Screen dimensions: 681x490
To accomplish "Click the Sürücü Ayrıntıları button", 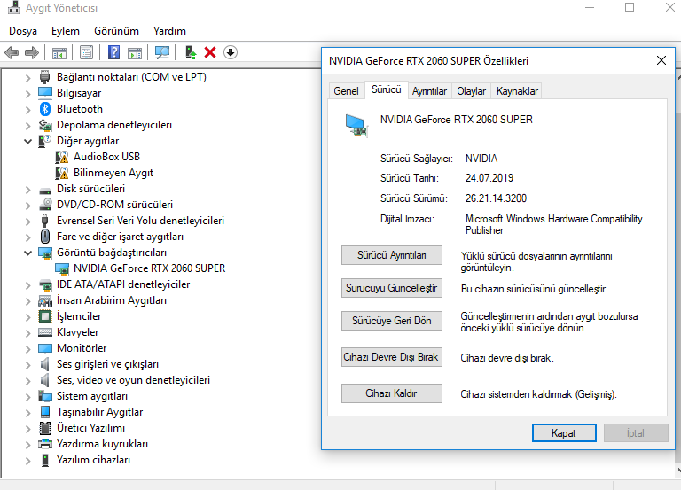I will pyautogui.click(x=392, y=255).
